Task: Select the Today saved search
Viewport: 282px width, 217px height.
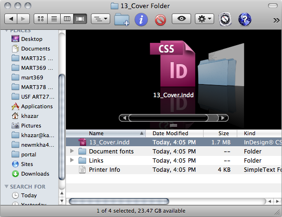Action: 24,195
